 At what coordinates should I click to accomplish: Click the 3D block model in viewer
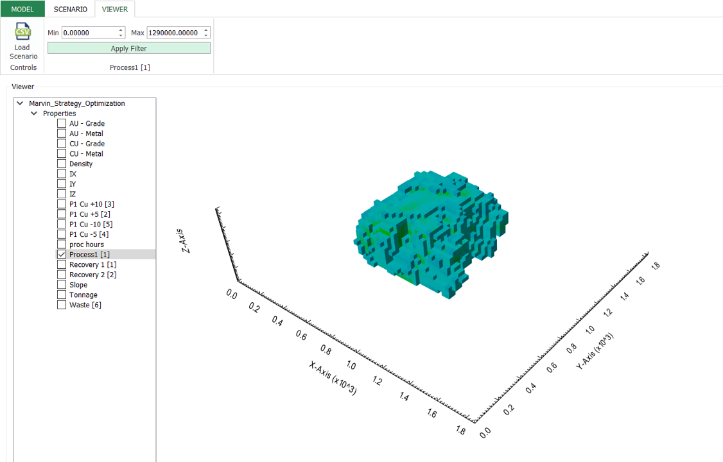click(x=430, y=234)
